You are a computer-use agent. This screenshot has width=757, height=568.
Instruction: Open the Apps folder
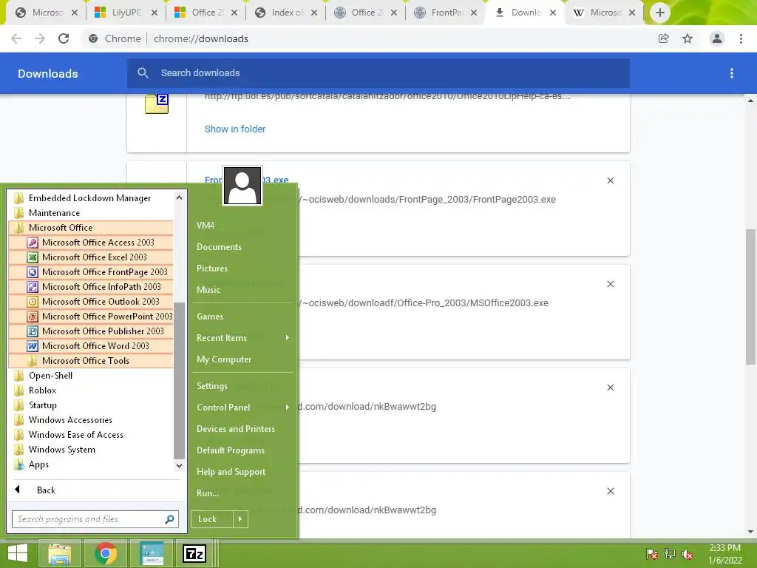(x=91, y=464)
